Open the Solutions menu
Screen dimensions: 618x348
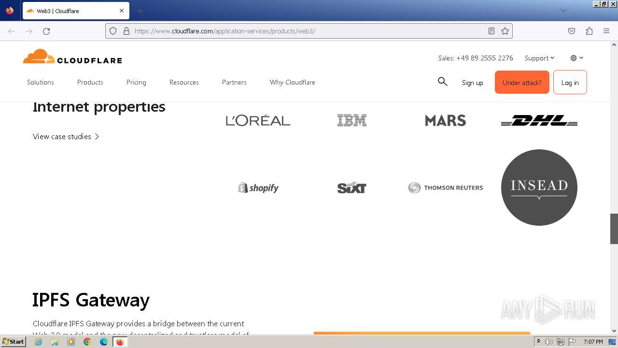[41, 82]
